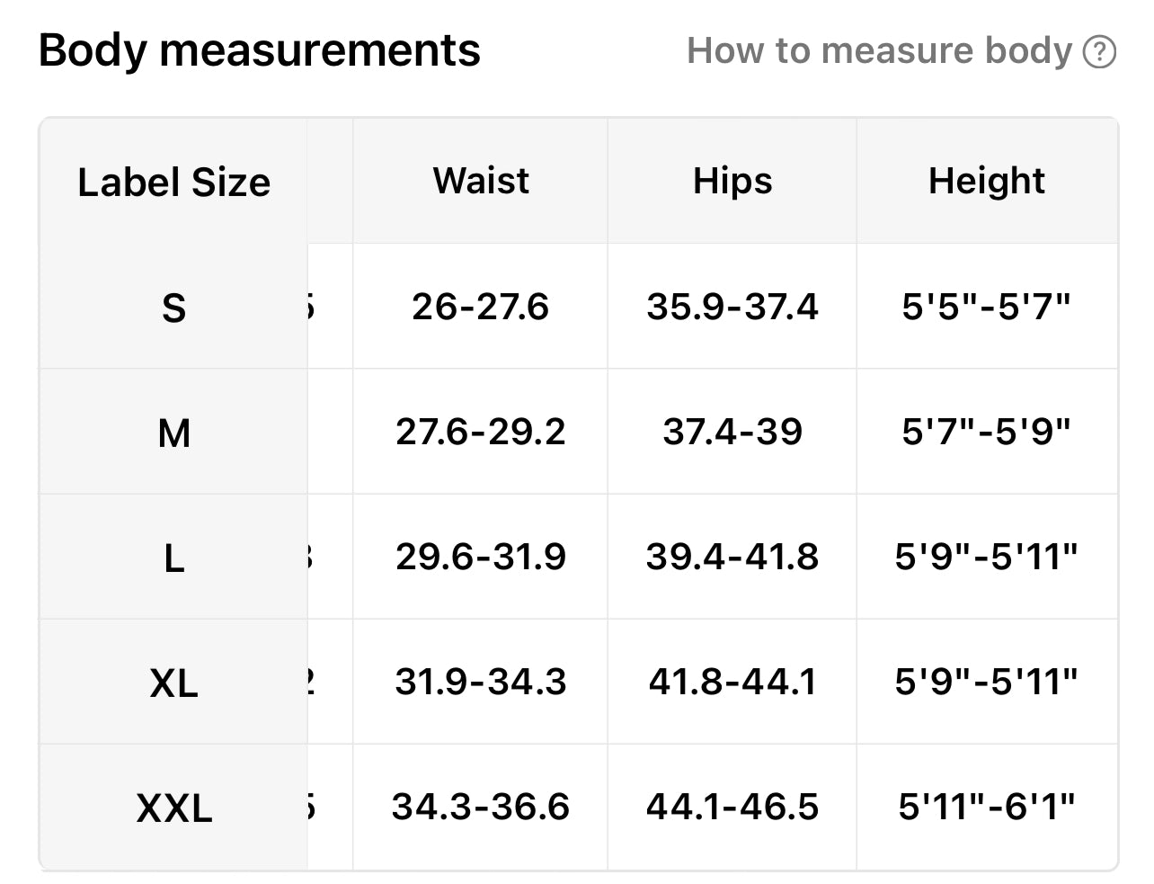Select the 5'5"-5'7" height cell
This screenshot has height=884, width=1154.
coord(986,307)
